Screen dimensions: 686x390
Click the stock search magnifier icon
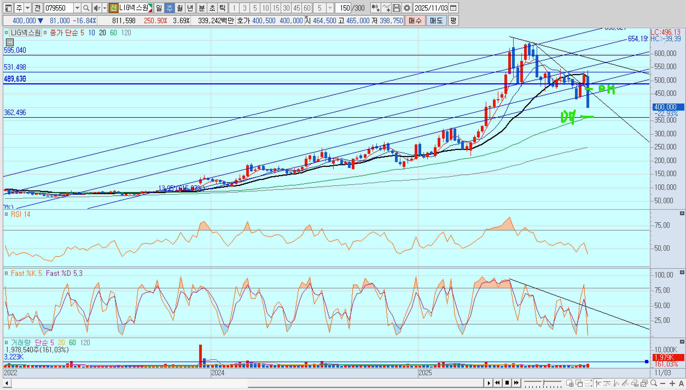86,8
